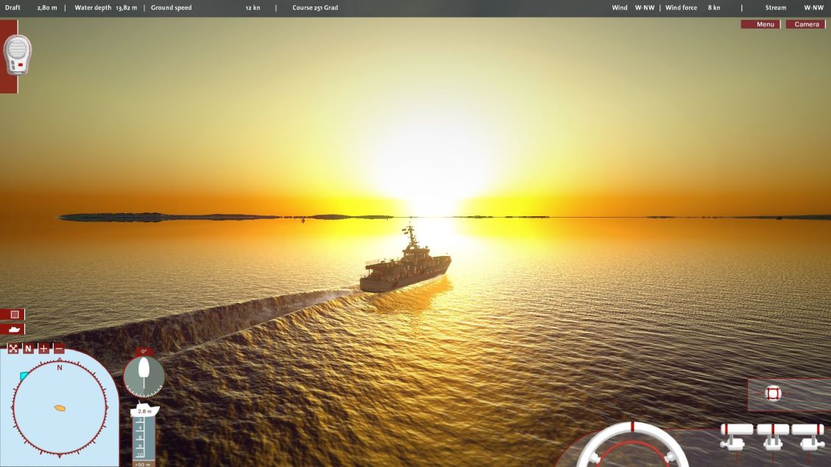
Task: Adjust the right engine throttle lever
Action: tap(807, 437)
